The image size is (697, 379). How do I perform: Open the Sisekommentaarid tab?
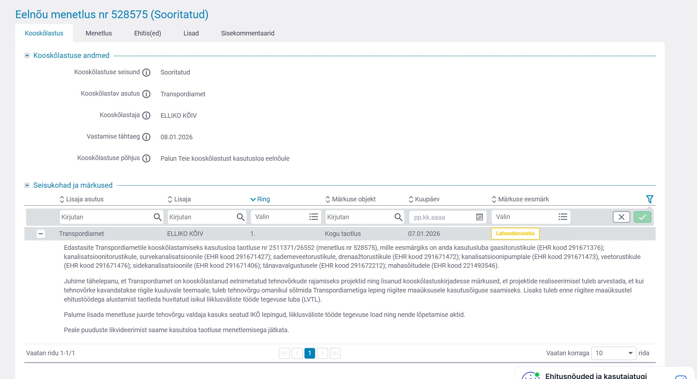coord(248,33)
